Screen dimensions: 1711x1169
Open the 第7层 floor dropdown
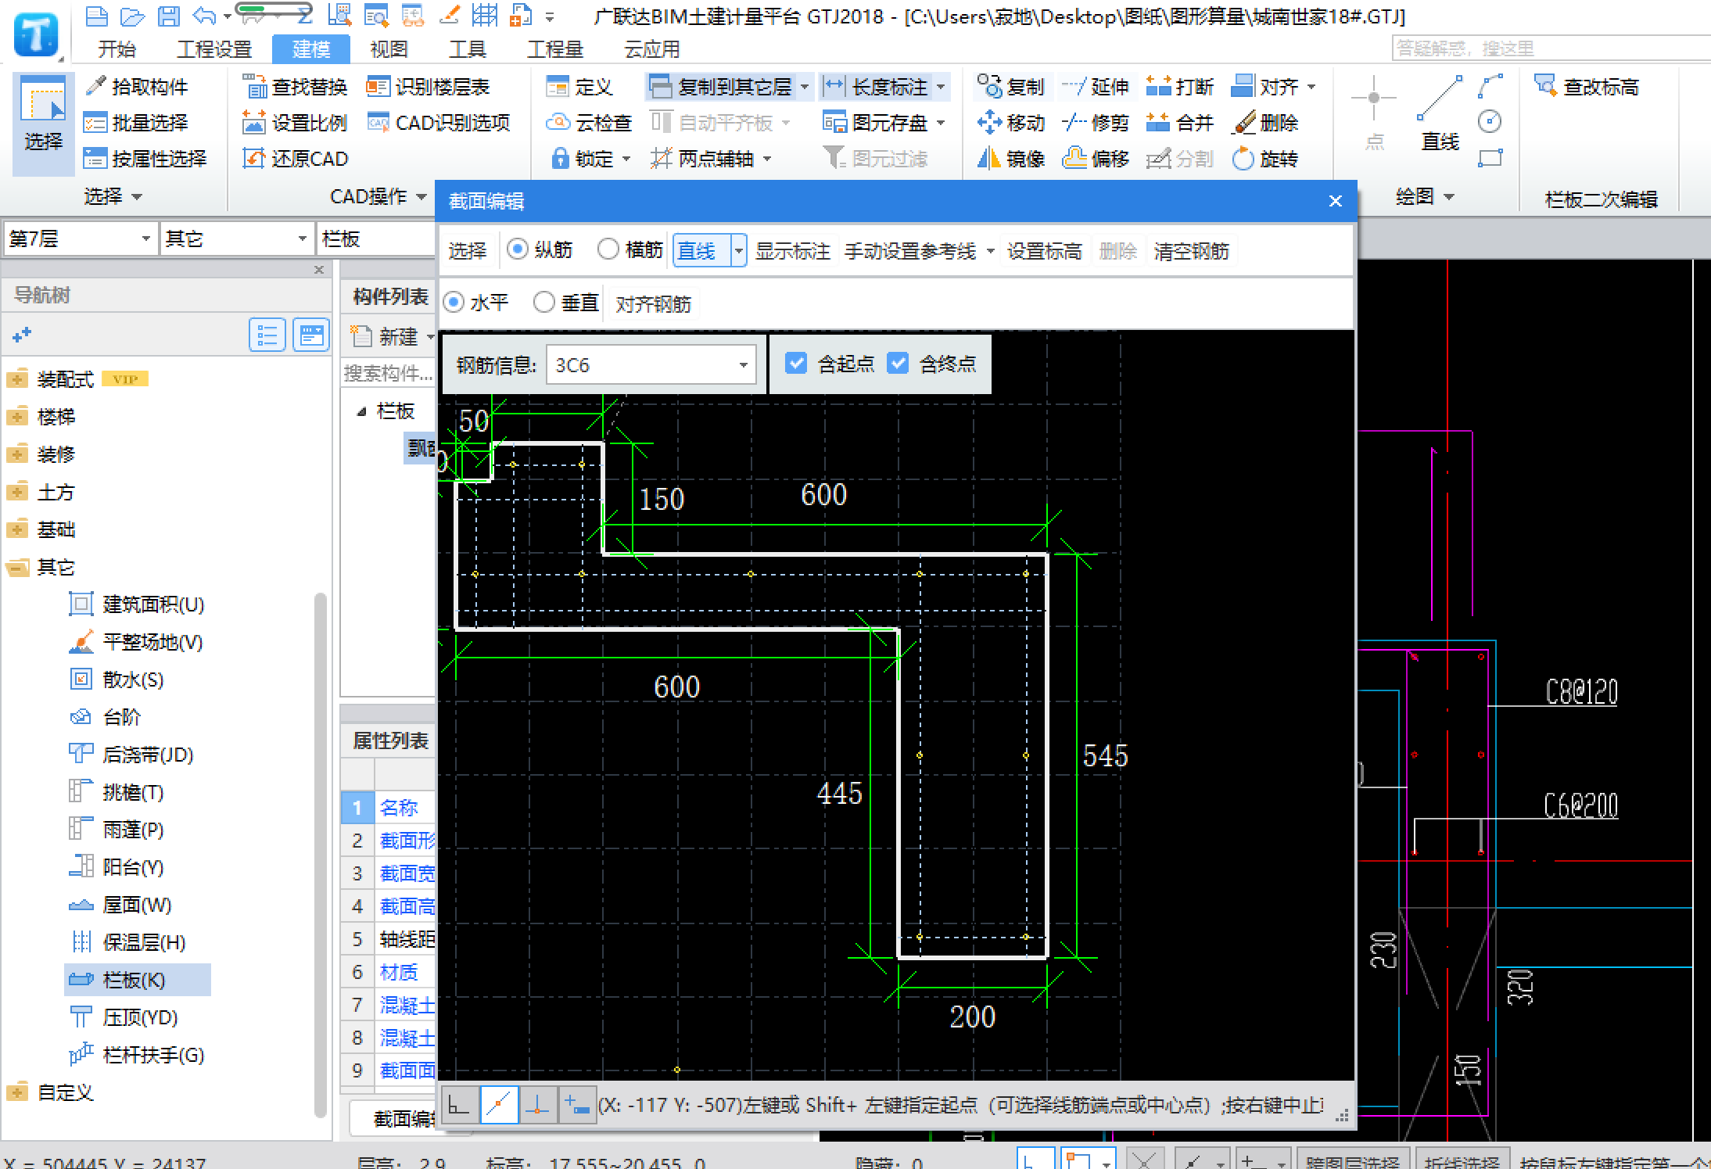coord(80,238)
